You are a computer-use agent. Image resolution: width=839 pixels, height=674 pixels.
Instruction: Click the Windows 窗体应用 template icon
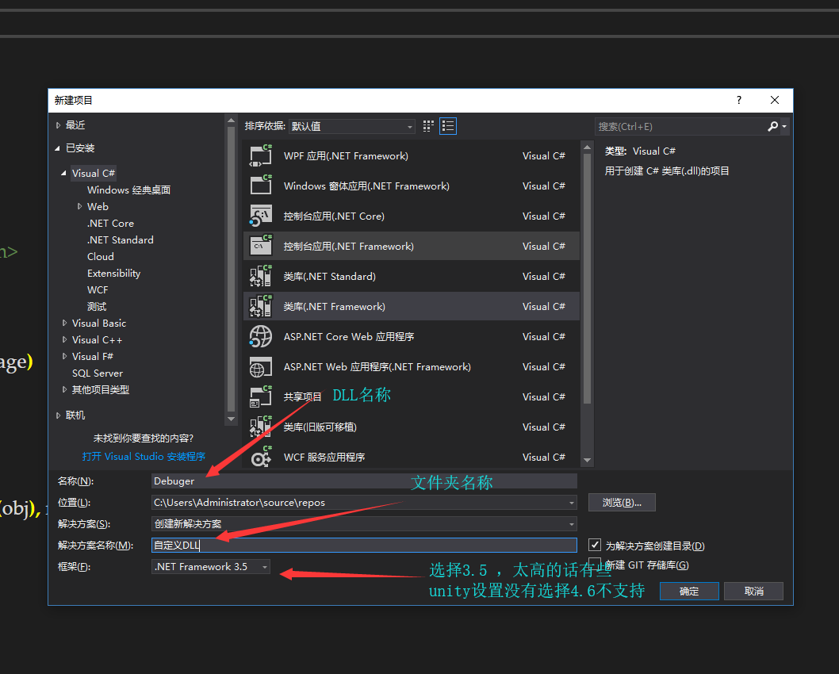[261, 186]
